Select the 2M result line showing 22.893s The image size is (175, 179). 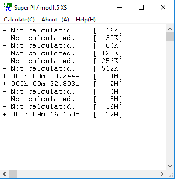point(62,84)
